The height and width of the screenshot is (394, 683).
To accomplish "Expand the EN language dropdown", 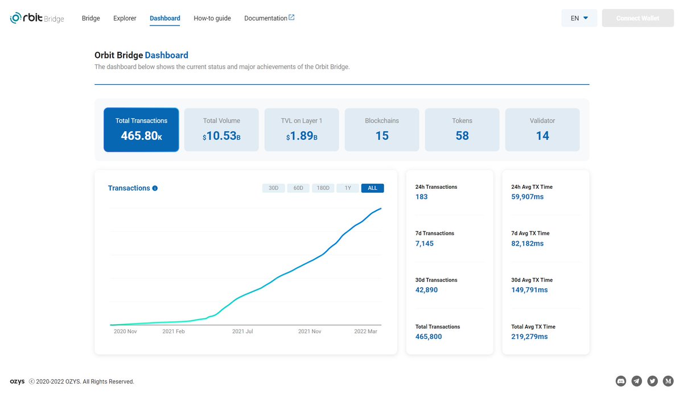I will point(579,18).
